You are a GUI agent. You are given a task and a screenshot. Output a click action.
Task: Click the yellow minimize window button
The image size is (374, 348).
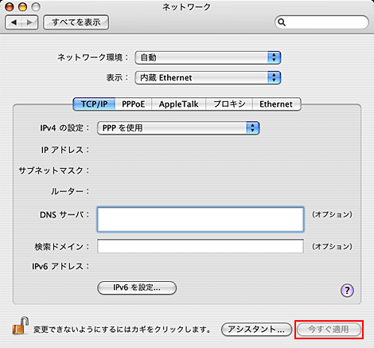point(22,7)
